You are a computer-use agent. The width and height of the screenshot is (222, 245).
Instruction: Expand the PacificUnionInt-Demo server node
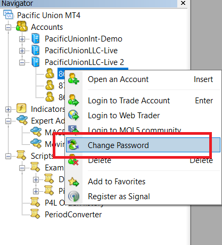(22, 39)
